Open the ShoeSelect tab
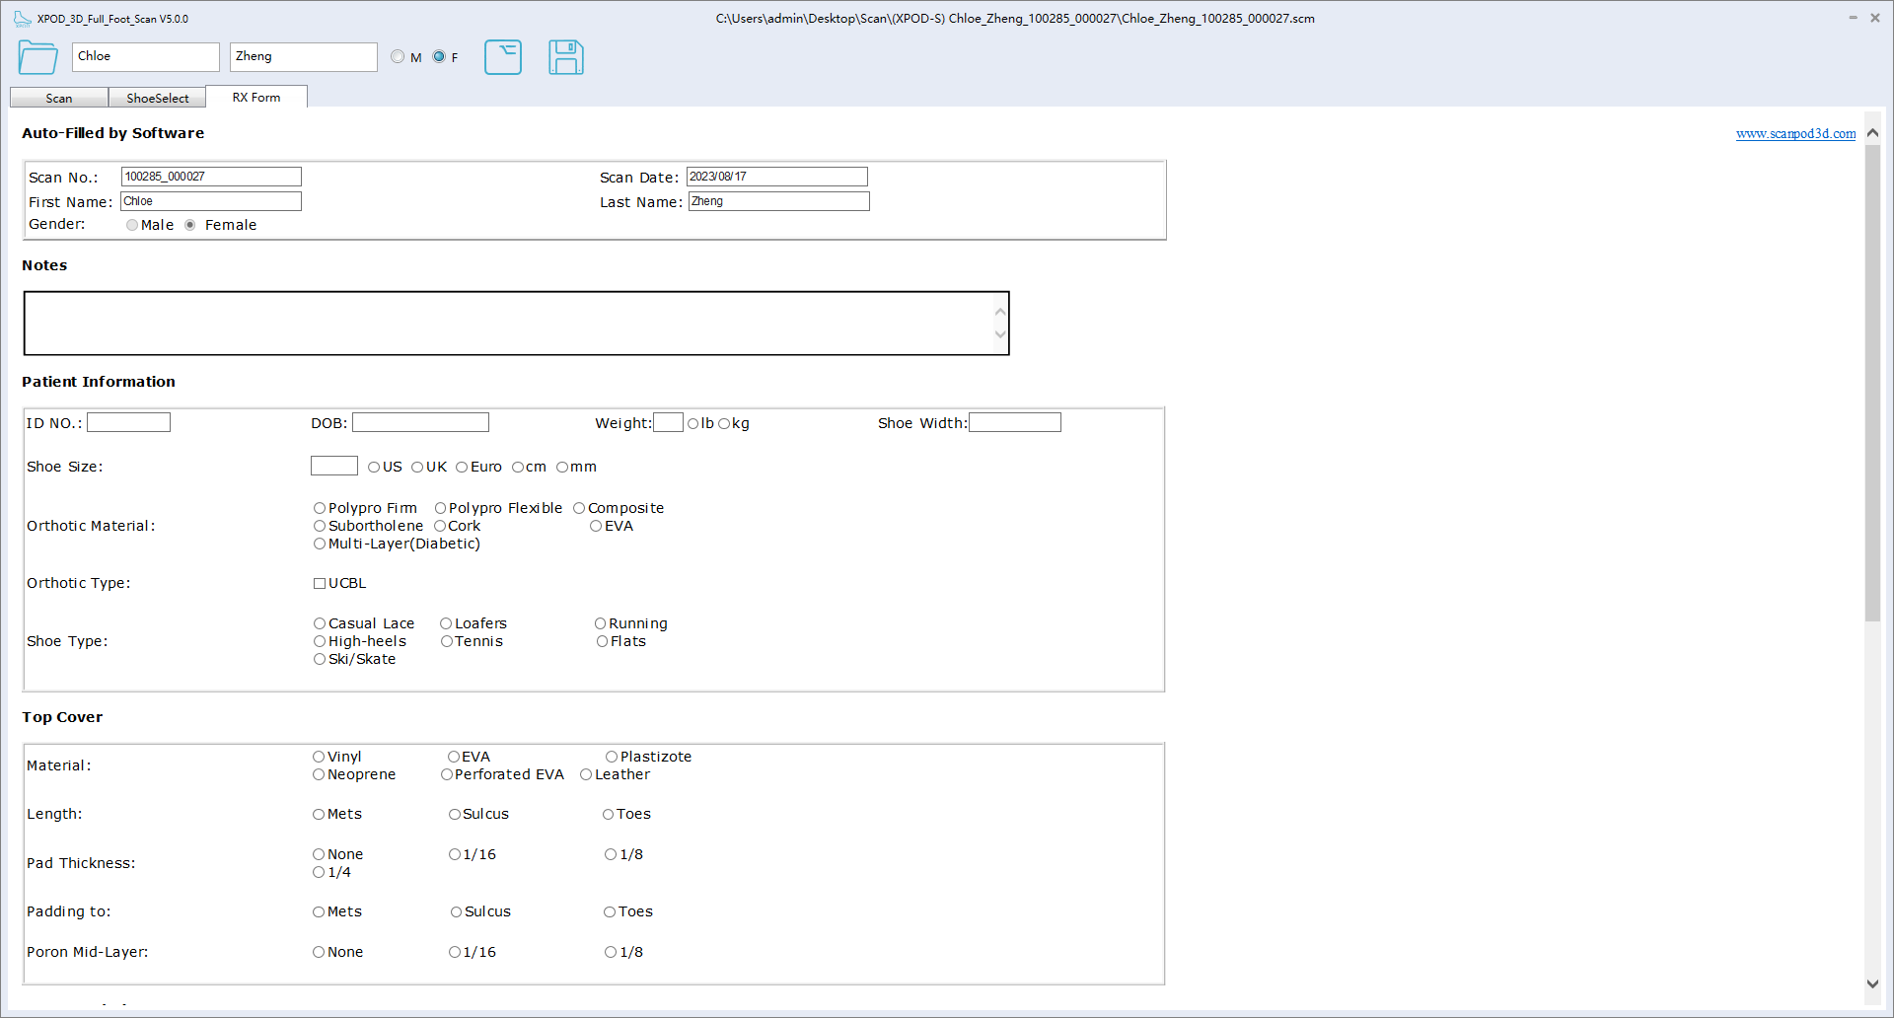This screenshot has width=1894, height=1018. click(x=157, y=98)
